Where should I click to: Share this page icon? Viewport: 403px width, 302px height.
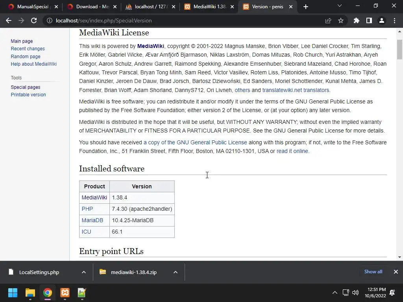pyautogui.click(x=328, y=20)
